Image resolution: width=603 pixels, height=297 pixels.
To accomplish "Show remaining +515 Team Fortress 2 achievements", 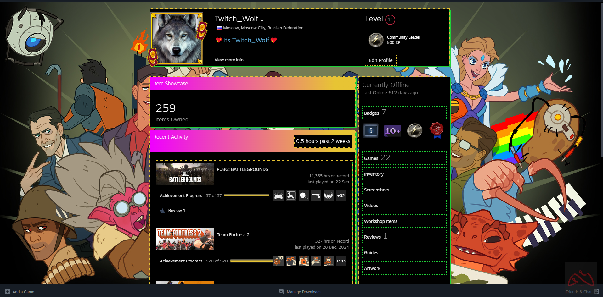I will (x=341, y=261).
